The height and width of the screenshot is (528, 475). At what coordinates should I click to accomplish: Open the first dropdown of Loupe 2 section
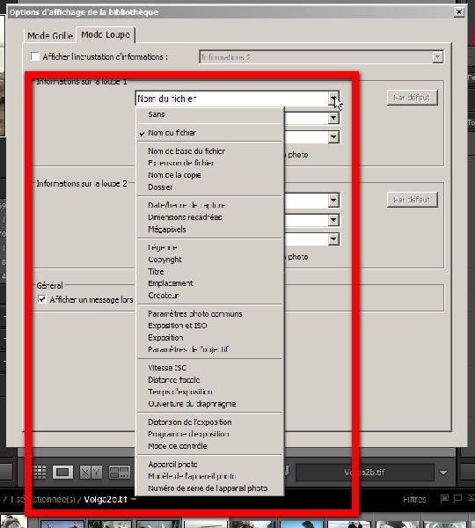click(x=332, y=201)
